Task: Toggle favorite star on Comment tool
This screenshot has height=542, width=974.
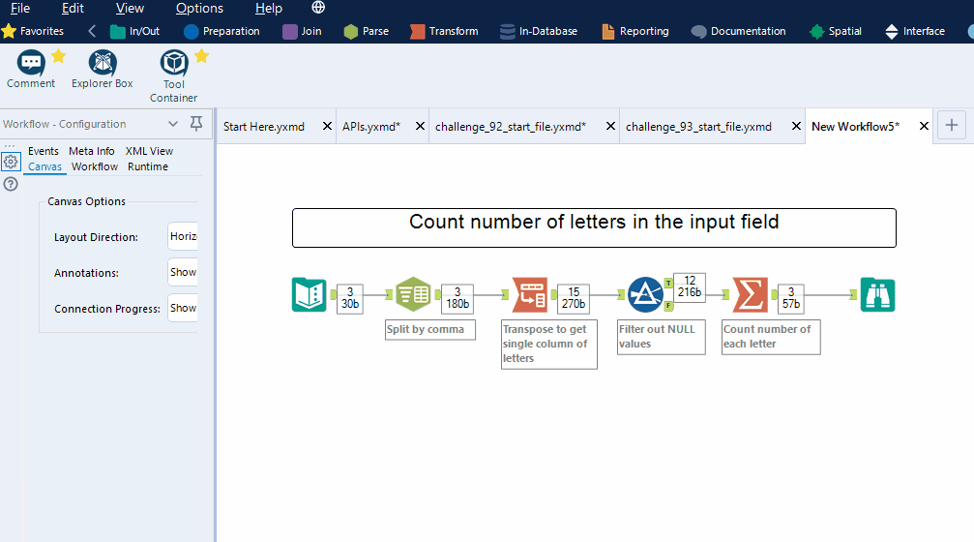Action: point(58,56)
